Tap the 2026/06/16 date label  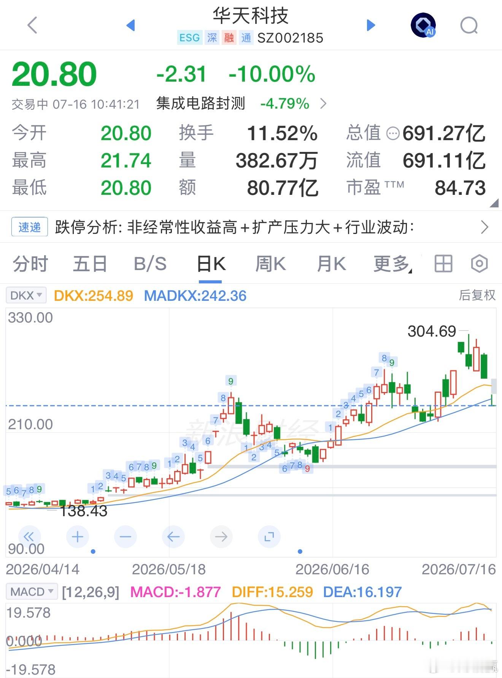tap(332, 569)
